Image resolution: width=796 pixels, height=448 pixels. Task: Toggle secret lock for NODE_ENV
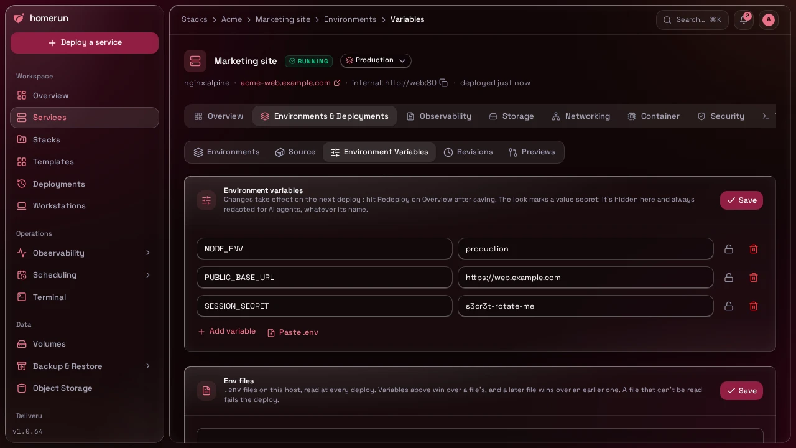tap(729, 249)
